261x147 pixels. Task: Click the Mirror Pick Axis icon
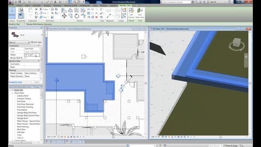pyautogui.click(x=77, y=10)
